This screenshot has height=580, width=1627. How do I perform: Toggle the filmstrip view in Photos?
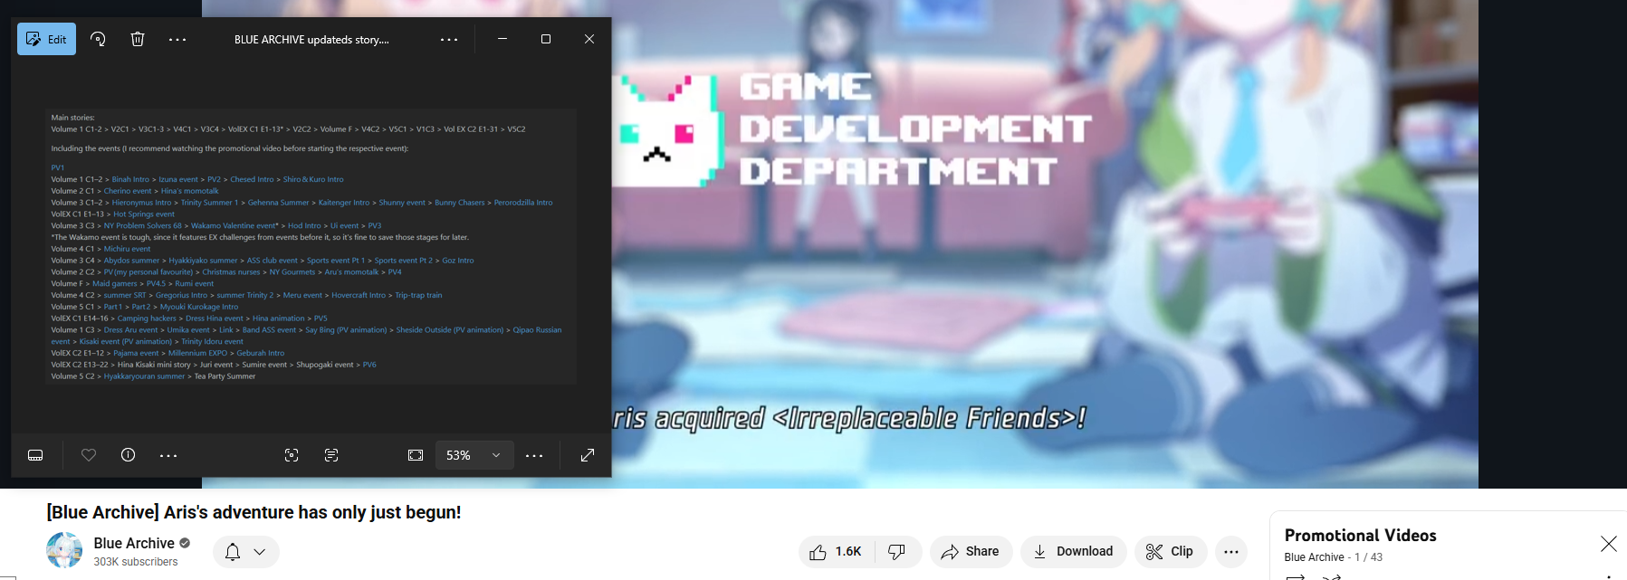(x=35, y=455)
